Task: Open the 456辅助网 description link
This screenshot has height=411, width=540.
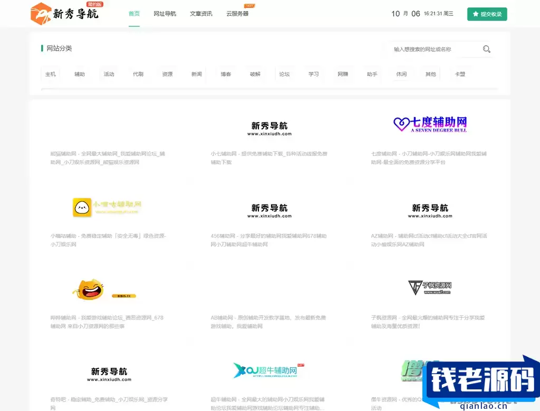Action: 268,240
